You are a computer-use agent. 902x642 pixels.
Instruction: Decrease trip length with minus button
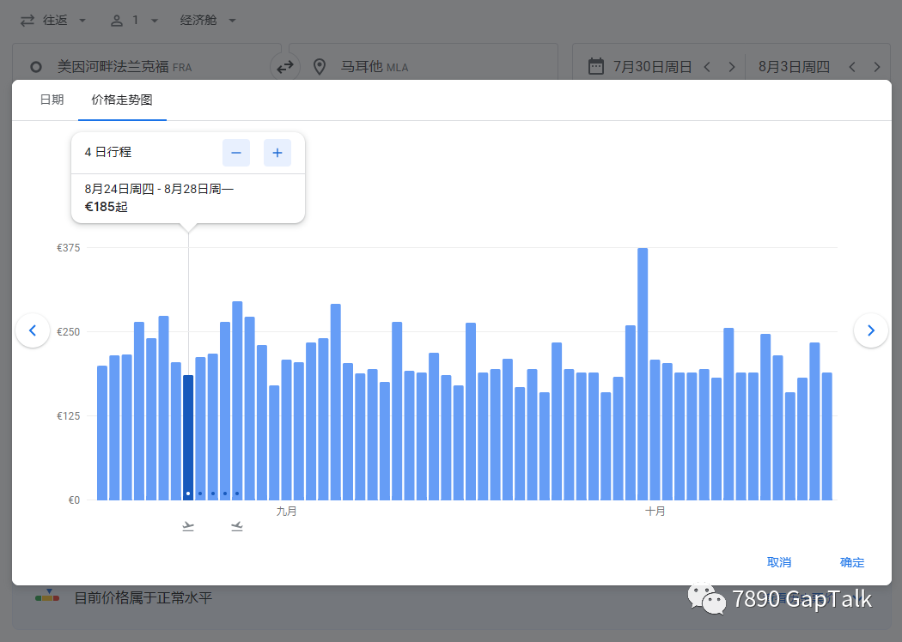click(236, 153)
